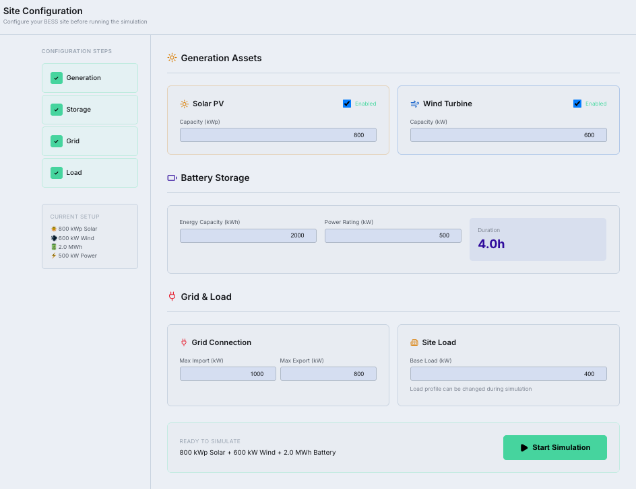Click the 'CONFIGURATION STEPS' heading

(77, 51)
